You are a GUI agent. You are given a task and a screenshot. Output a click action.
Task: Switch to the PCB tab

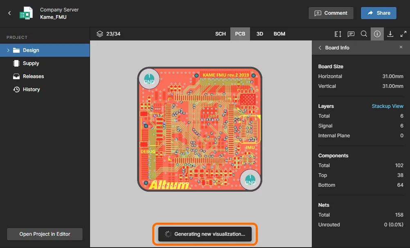click(240, 34)
